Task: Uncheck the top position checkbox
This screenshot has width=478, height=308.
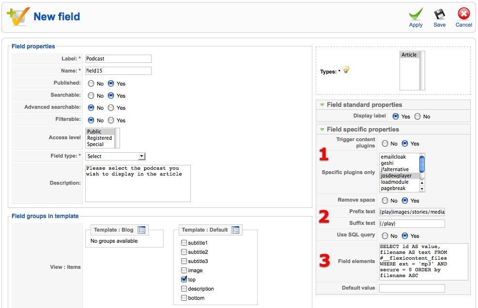Action: pos(184,279)
